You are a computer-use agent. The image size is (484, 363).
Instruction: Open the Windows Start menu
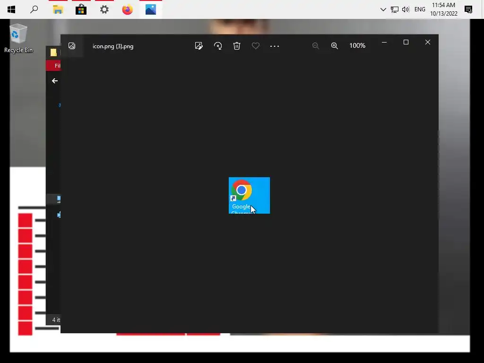(11, 9)
